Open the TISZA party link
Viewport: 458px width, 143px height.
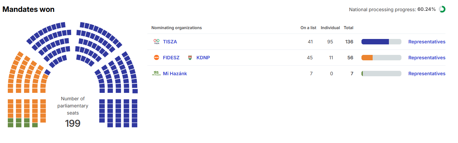[x=170, y=42]
